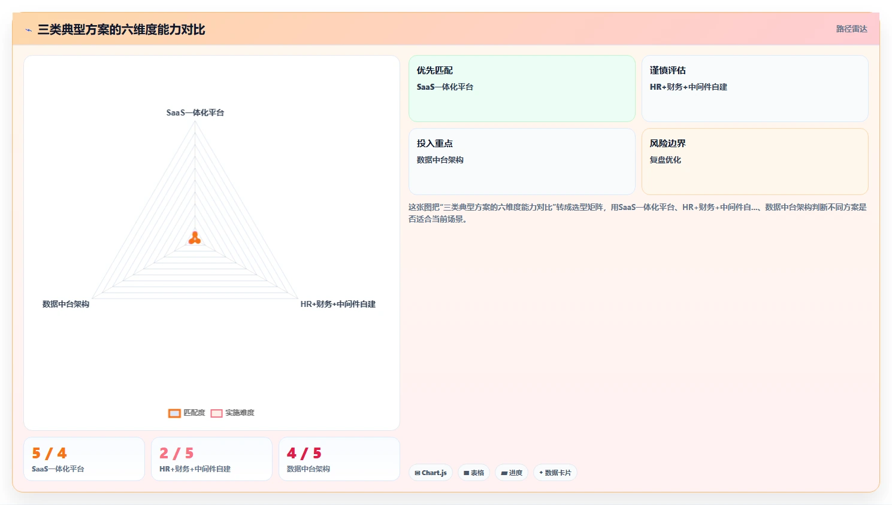Click the 表格 tag chip
Image resolution: width=892 pixels, height=505 pixels.
click(x=474, y=473)
